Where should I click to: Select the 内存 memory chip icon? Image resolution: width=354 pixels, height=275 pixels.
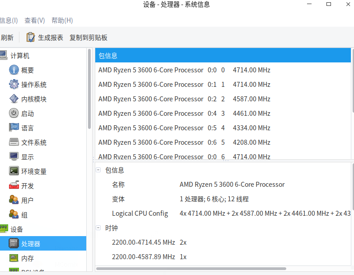[x=14, y=258]
